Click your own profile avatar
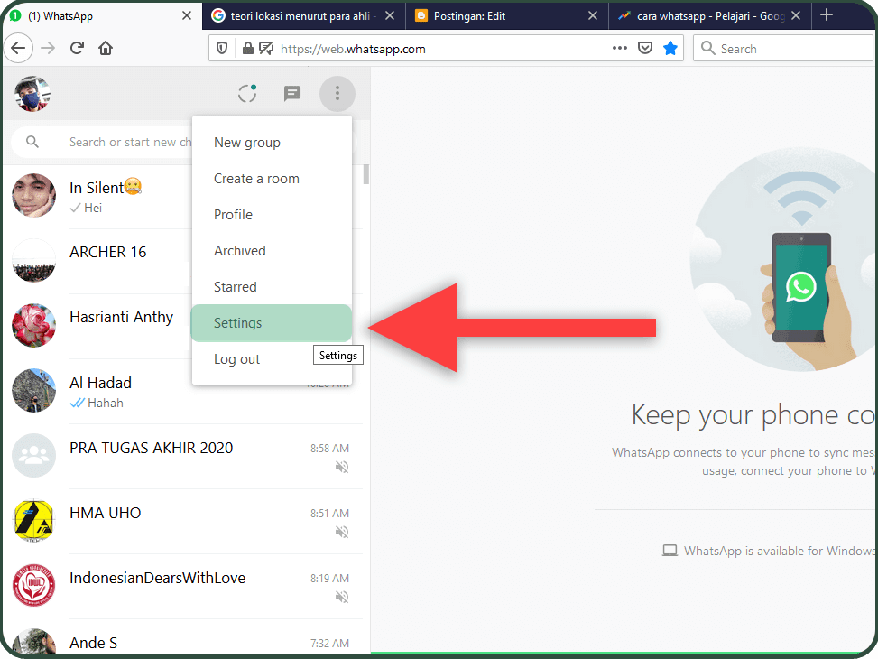This screenshot has height=659, width=878. click(x=32, y=94)
